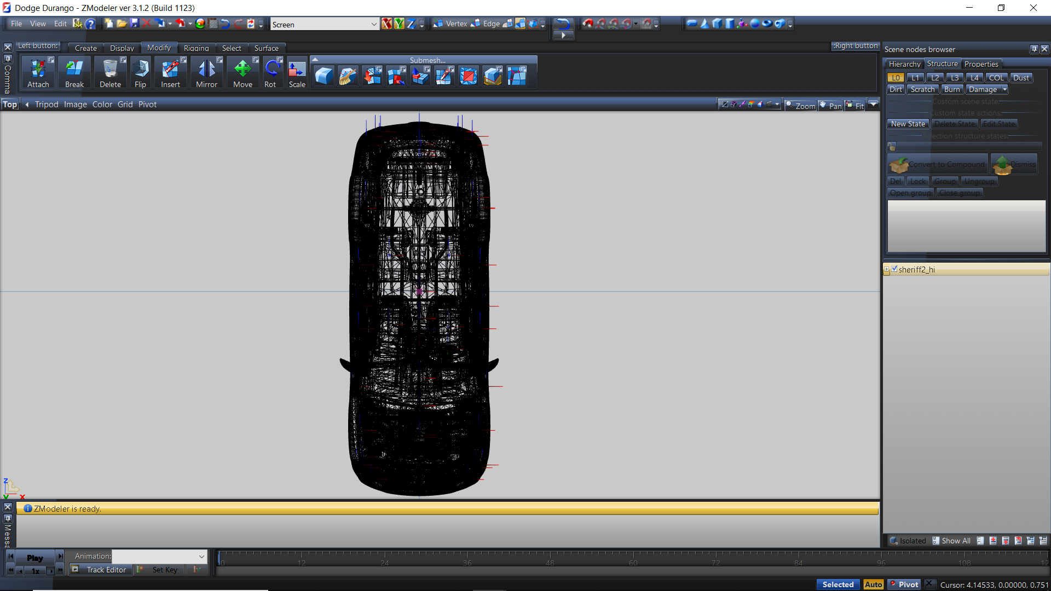Open the Hierarchy tab
The width and height of the screenshot is (1051, 591).
pyautogui.click(x=904, y=64)
